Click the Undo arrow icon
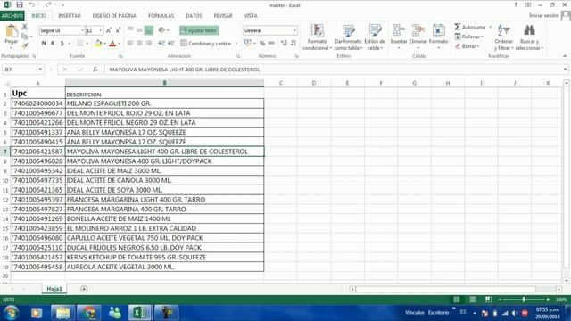Image resolution: width=571 pixels, height=321 pixels. (x=32, y=5)
